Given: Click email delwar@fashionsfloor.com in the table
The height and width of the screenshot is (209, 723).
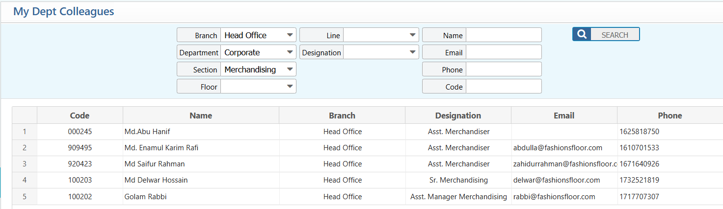Looking at the screenshot, I should click(557, 180).
